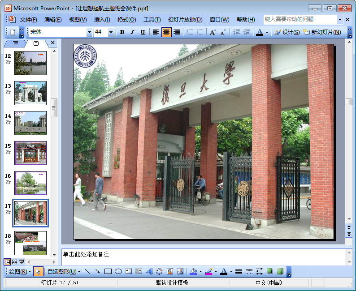Open slide Design pane
The image size is (356, 291).
coord(287,32)
